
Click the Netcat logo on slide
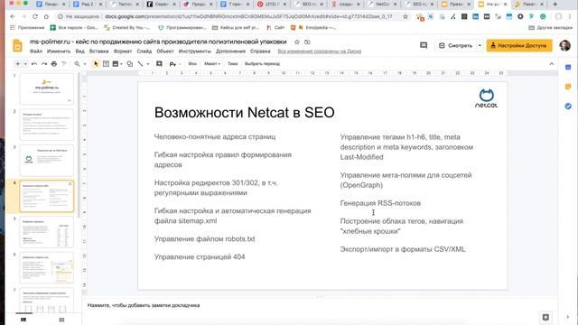point(486,98)
